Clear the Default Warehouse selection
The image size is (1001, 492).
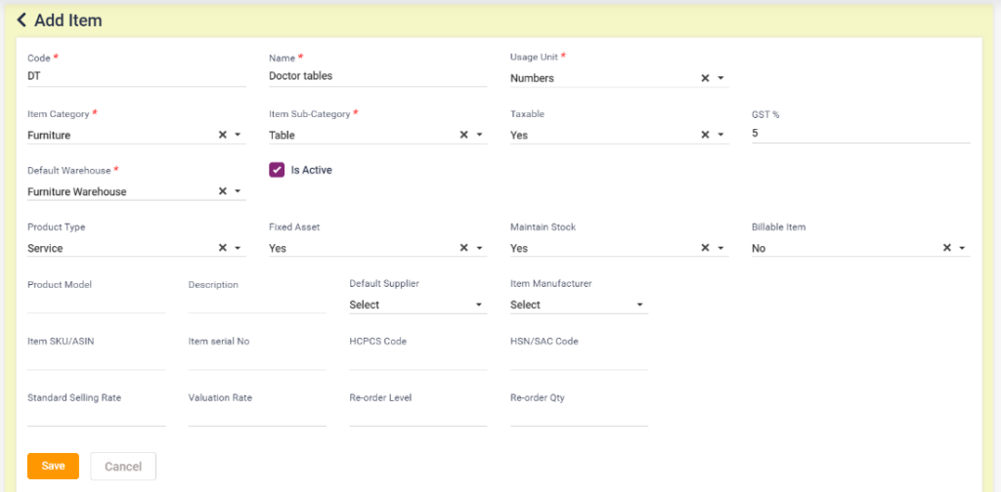(x=222, y=191)
